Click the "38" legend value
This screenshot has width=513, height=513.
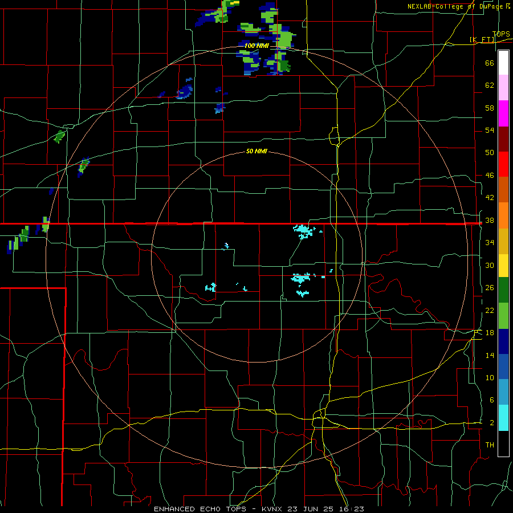[x=490, y=220]
